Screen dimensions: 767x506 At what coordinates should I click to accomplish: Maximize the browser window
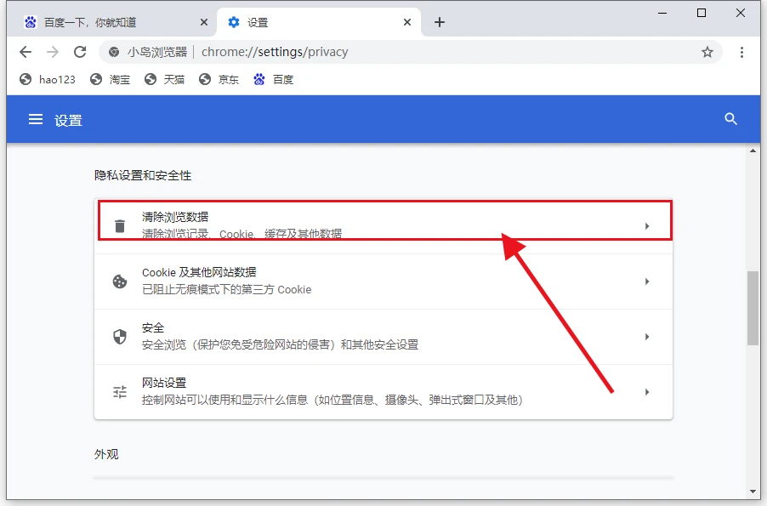click(702, 14)
